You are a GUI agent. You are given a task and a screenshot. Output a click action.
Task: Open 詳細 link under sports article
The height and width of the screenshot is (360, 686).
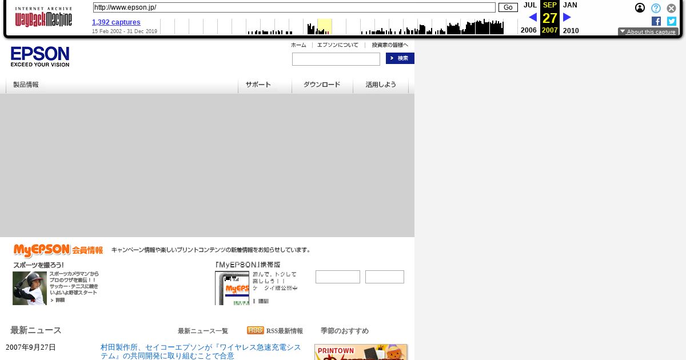(x=58, y=300)
